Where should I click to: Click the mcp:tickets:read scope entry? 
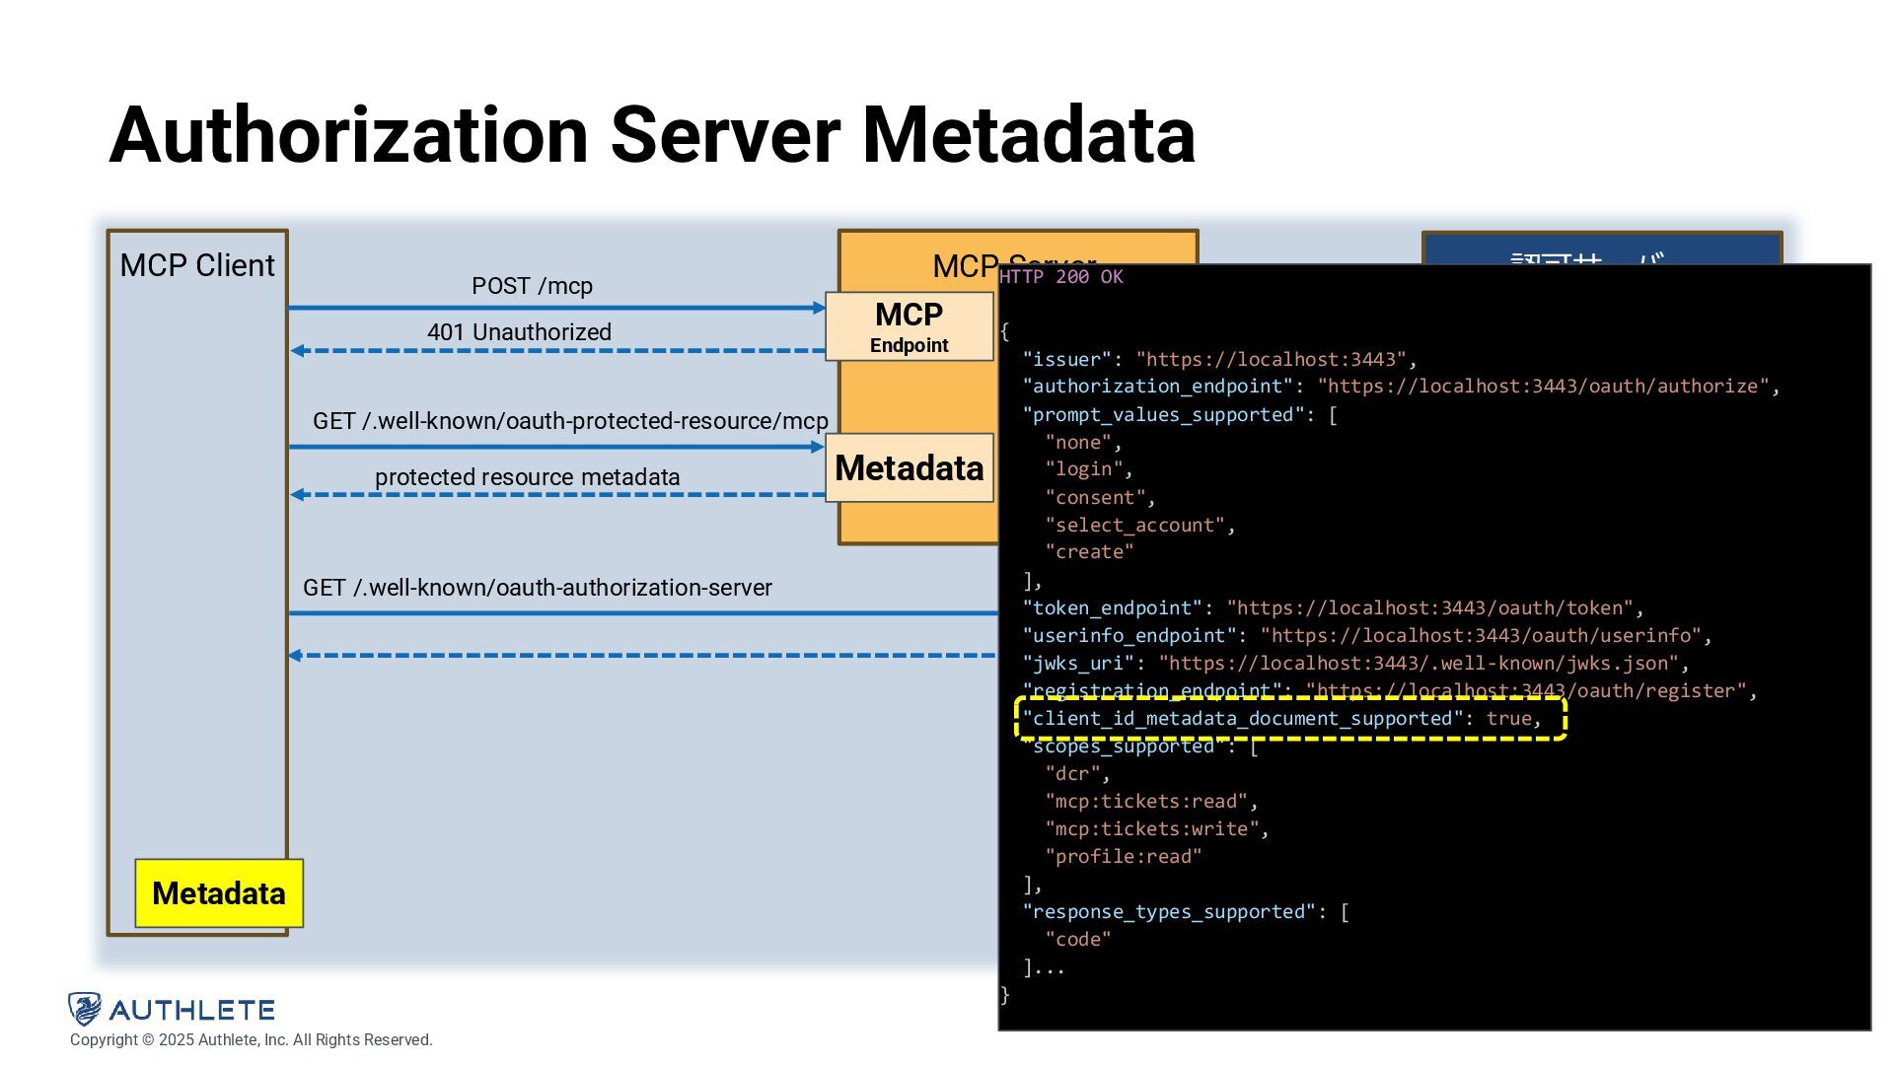pyautogui.click(x=1146, y=802)
